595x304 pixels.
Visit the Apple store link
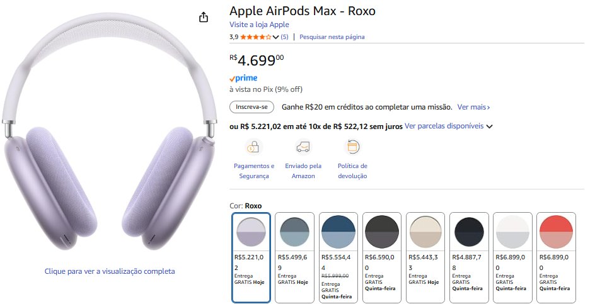click(259, 25)
